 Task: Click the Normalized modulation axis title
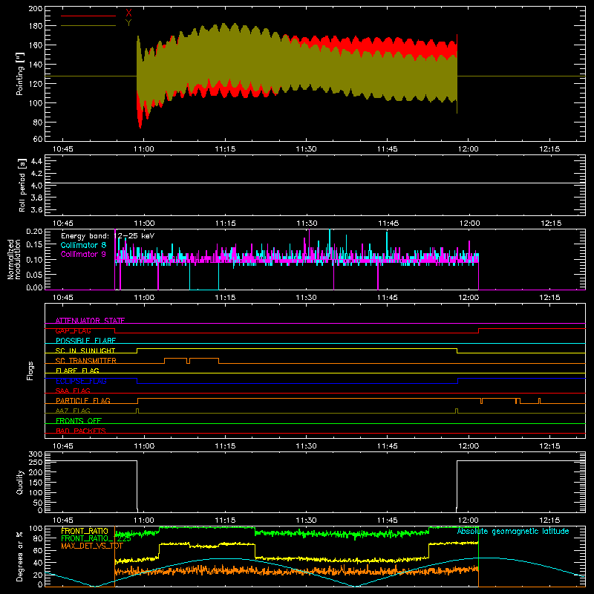[x=14, y=259]
